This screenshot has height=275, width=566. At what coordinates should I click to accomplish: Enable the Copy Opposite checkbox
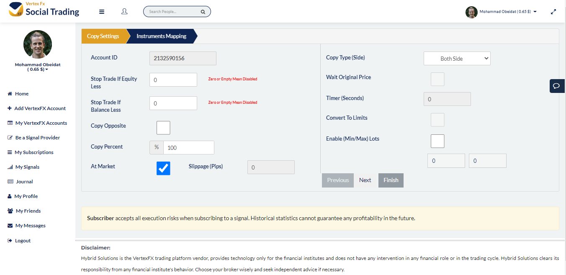[x=163, y=128]
